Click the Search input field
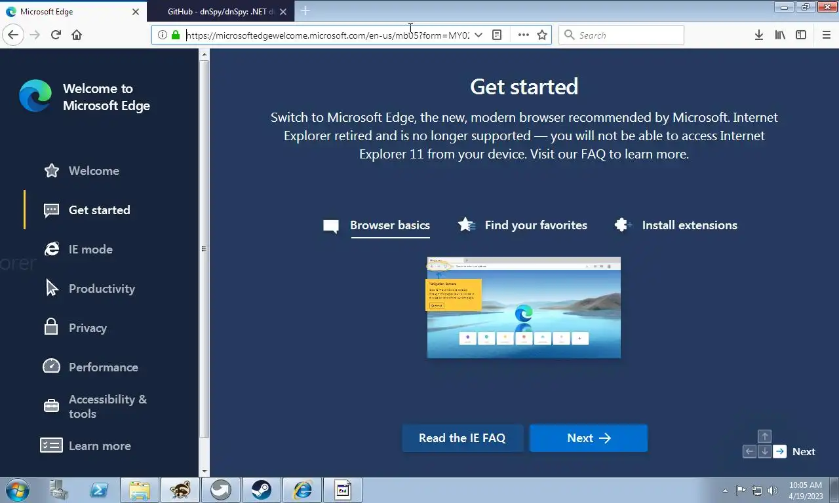 [x=621, y=35]
